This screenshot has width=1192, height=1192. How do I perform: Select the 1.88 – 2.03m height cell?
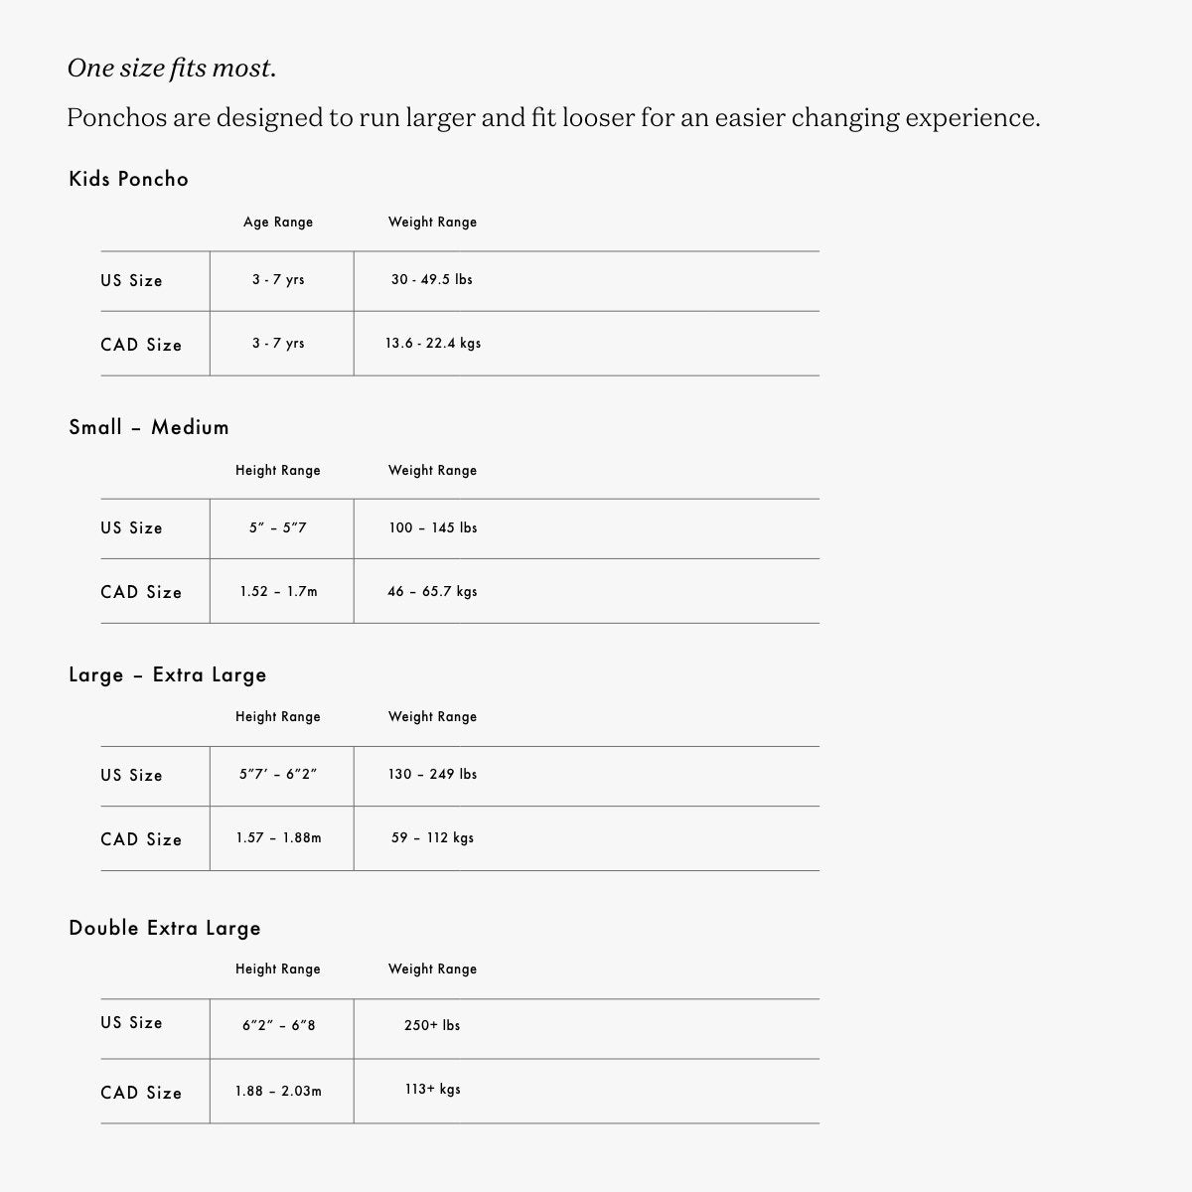point(279,1091)
